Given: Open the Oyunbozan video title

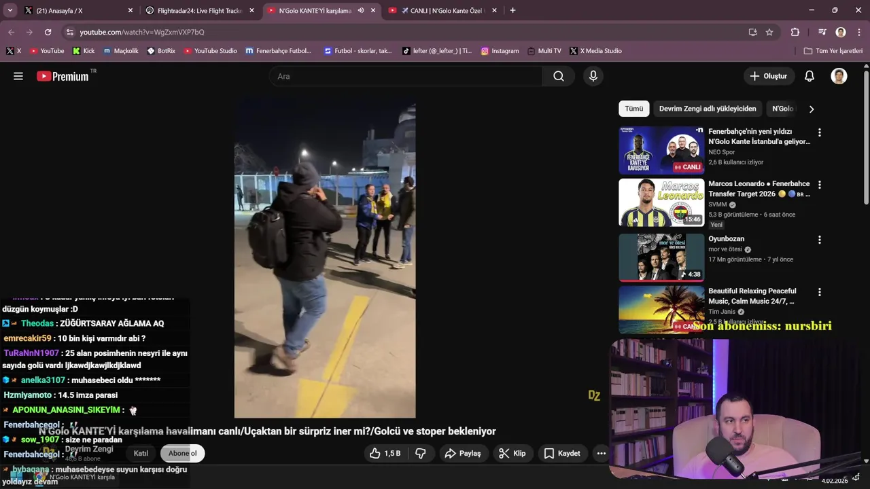Looking at the screenshot, I should coord(726,239).
